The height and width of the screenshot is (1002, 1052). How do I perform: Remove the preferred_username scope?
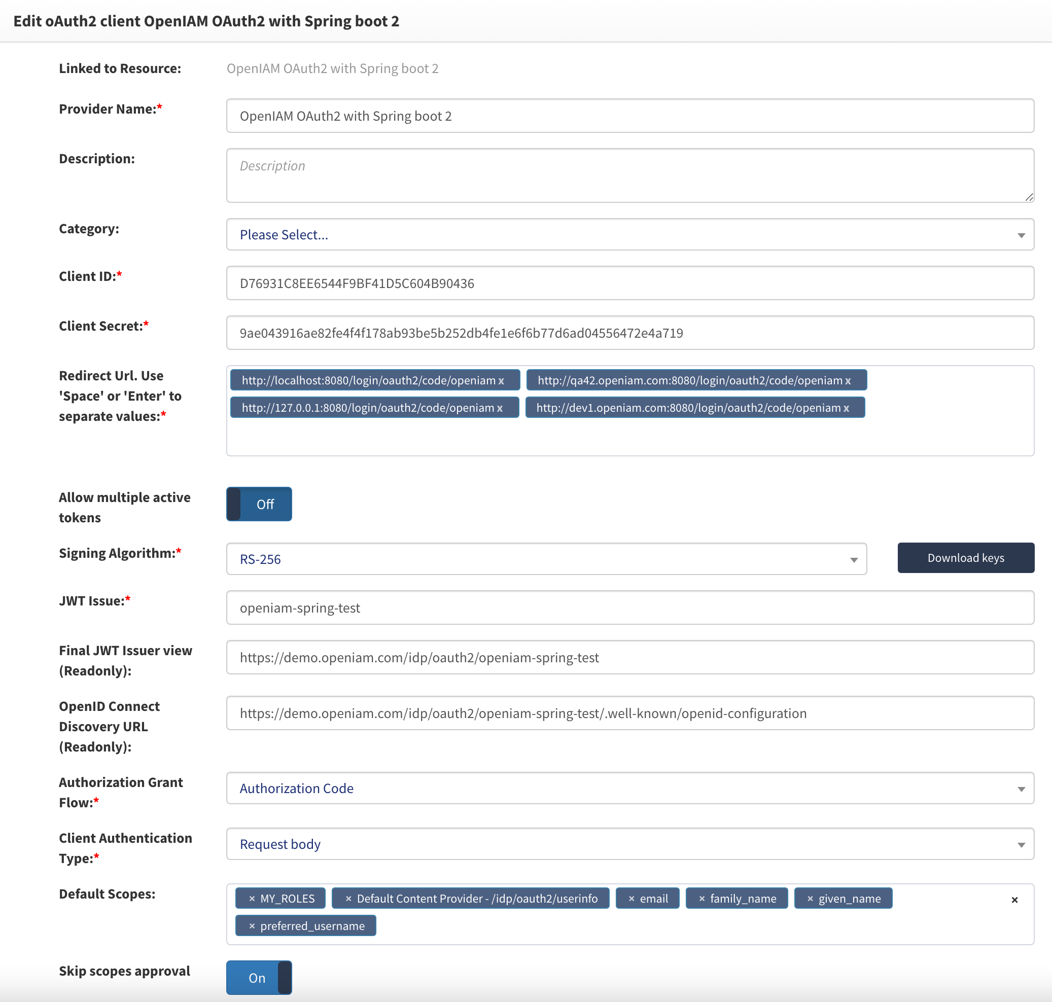point(252,926)
